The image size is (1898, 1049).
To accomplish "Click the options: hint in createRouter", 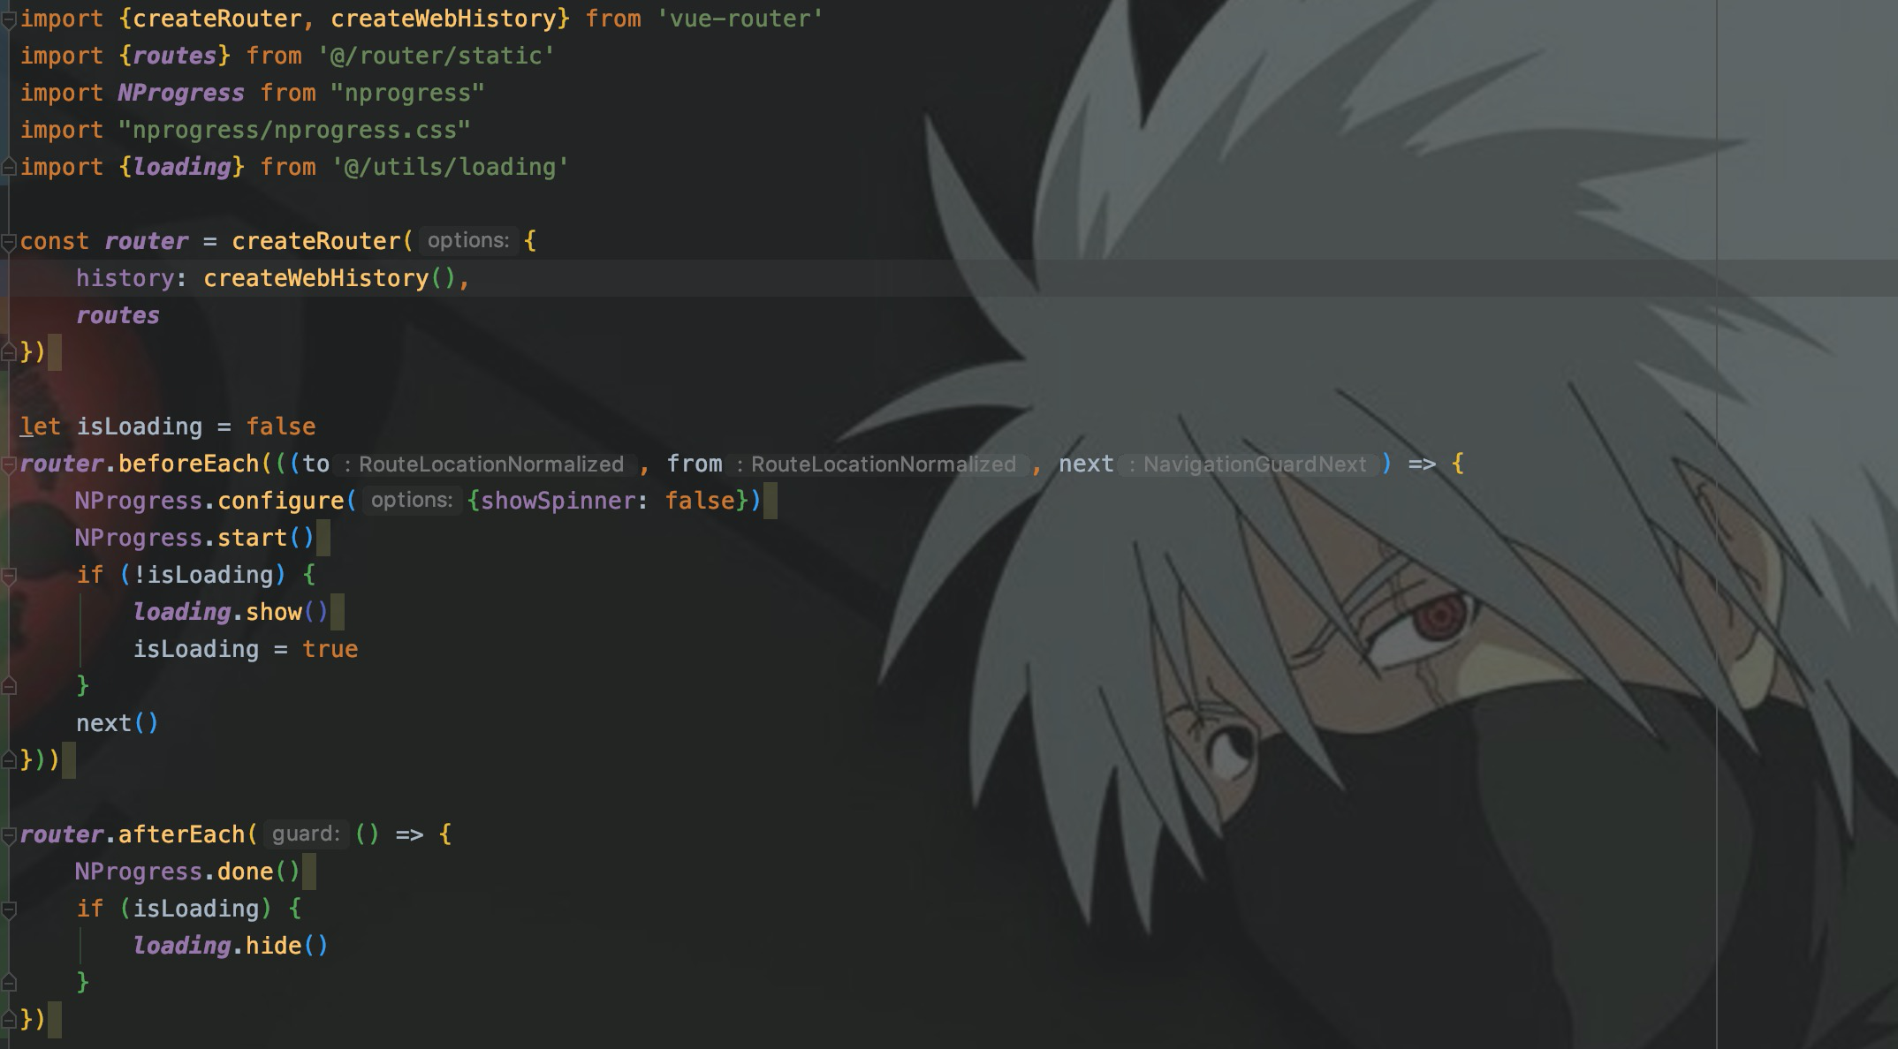I will (467, 241).
